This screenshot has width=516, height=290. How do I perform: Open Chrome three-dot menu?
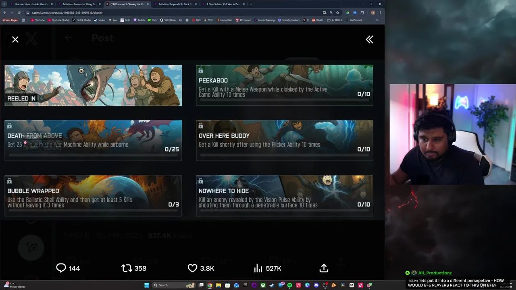(380, 12)
